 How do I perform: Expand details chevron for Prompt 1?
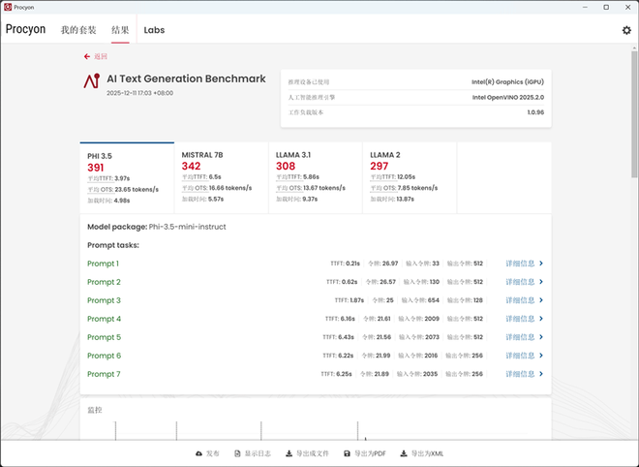tap(541, 264)
